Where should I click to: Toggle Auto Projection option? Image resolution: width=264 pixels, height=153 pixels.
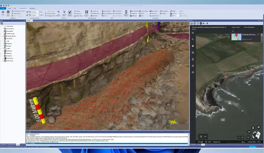coord(17,16)
